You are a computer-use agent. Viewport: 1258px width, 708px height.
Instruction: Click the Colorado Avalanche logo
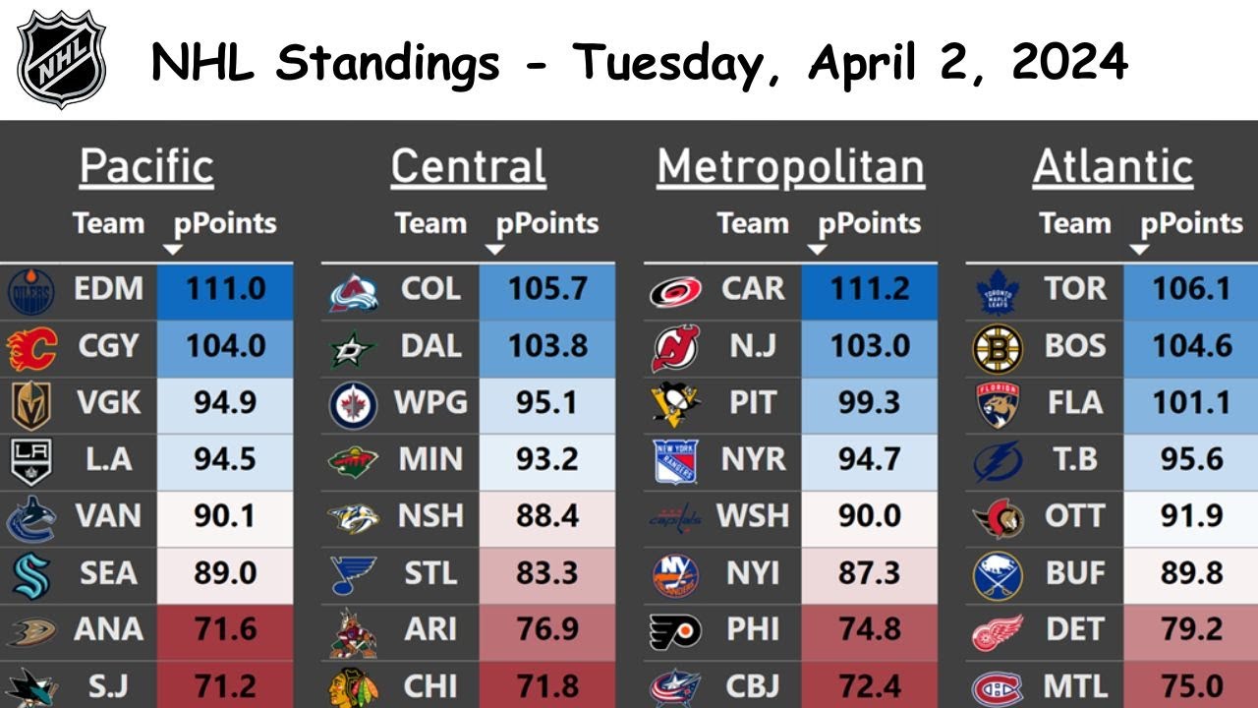[x=353, y=291]
